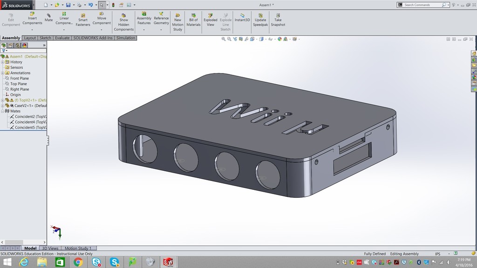The image size is (477, 268).
Task: Open File Properties icon in top toolbar
Action: 121,5
